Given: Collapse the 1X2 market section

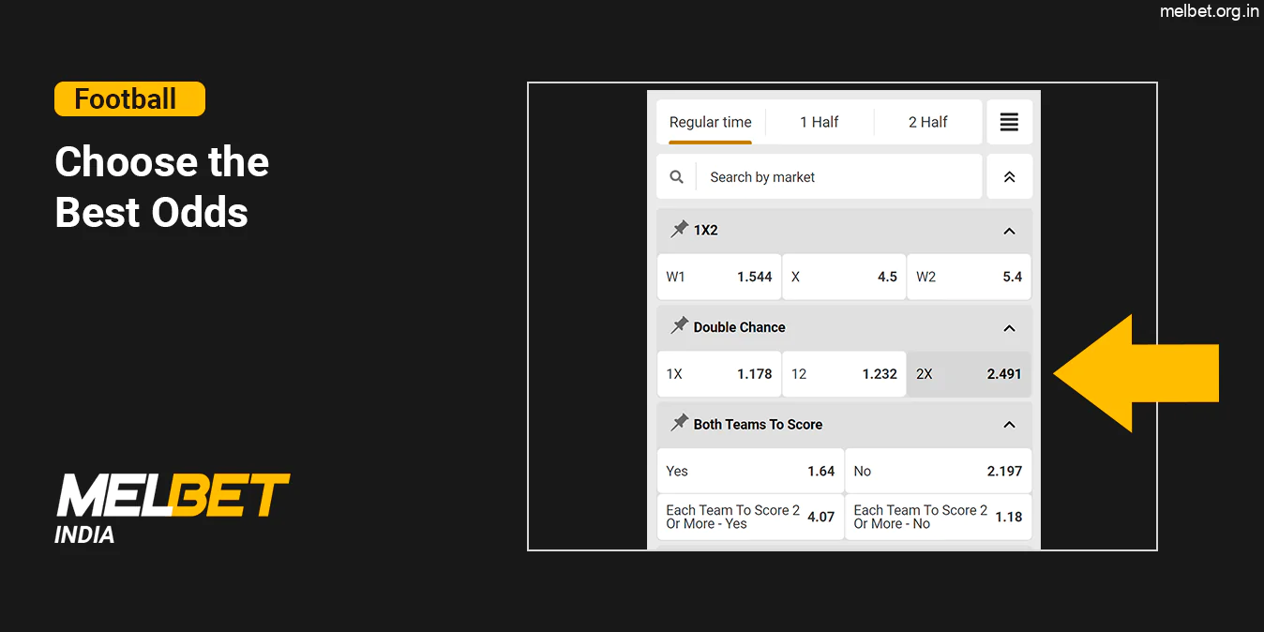Looking at the screenshot, I should [1009, 231].
